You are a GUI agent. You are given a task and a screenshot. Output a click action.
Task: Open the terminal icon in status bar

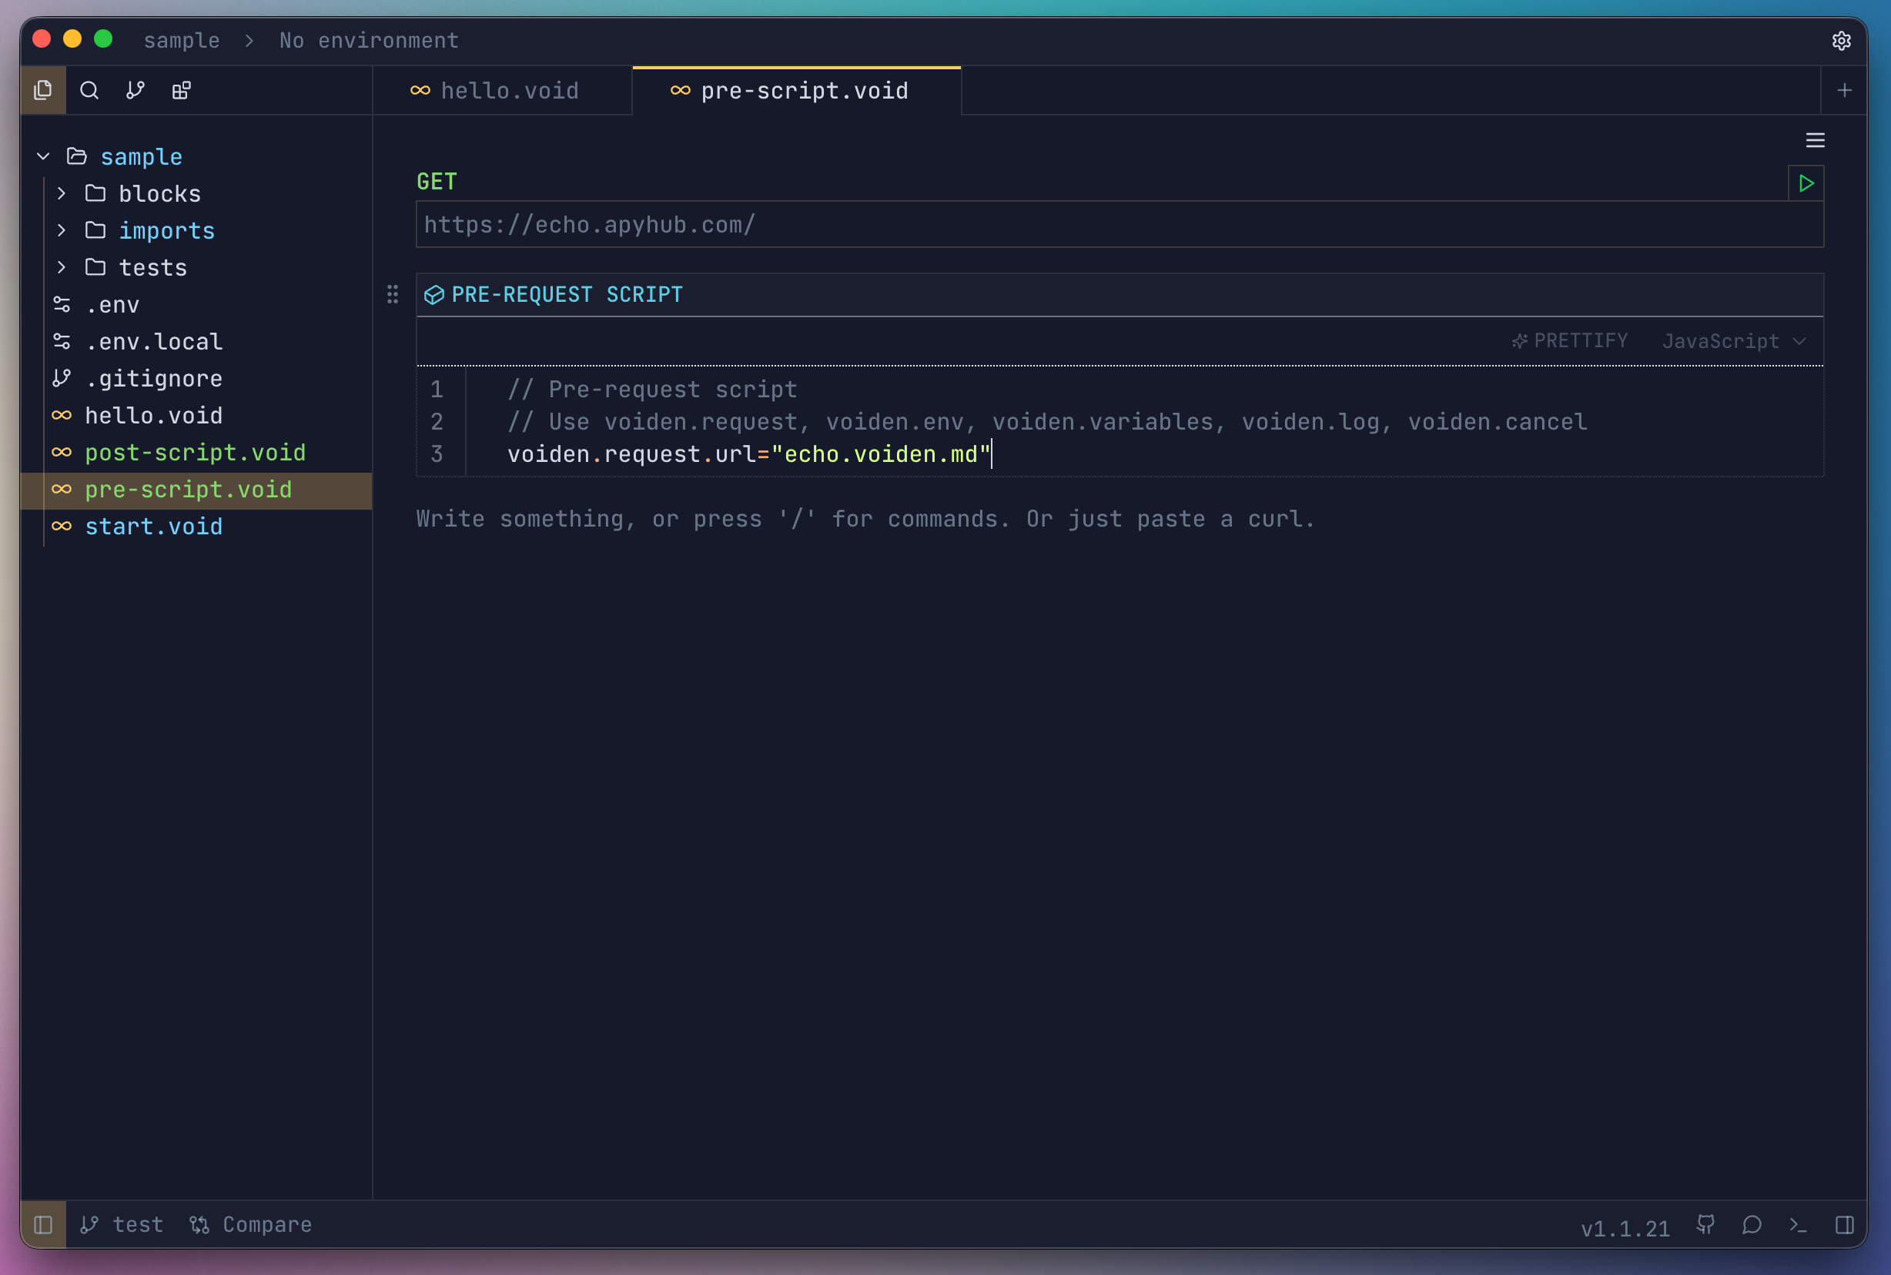tap(1798, 1226)
